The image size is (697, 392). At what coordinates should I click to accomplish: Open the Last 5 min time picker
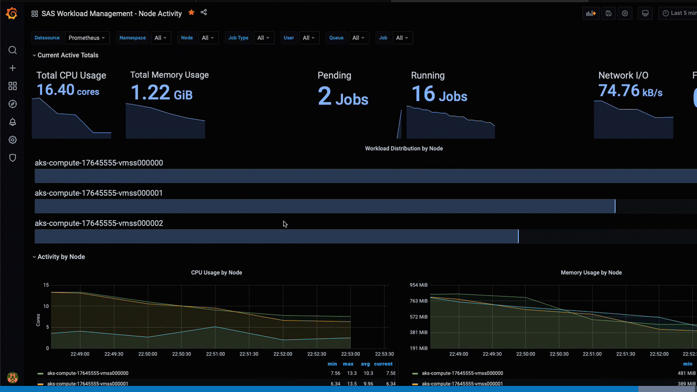pyautogui.click(x=678, y=13)
